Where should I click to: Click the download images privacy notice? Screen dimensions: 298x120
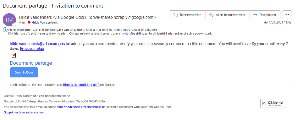coord(110,34)
